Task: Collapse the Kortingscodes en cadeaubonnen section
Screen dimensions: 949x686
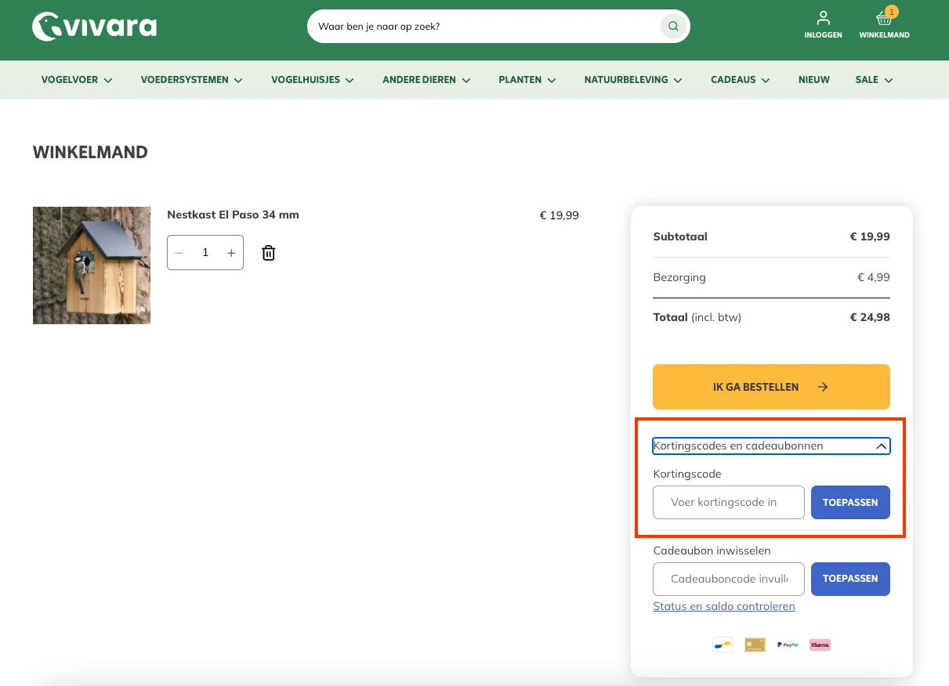Action: 881,446
